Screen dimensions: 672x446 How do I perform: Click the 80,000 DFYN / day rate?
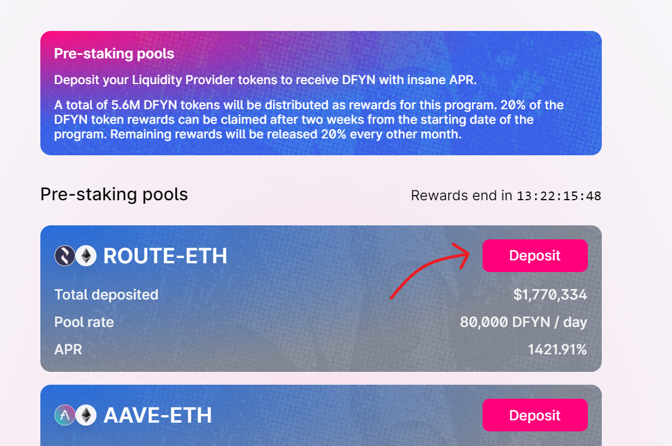(523, 322)
